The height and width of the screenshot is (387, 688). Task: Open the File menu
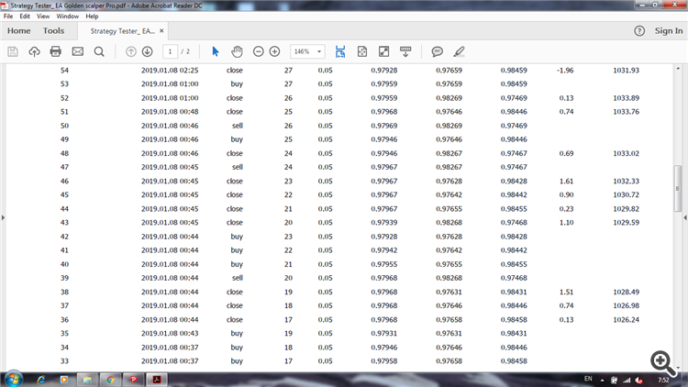[8, 17]
